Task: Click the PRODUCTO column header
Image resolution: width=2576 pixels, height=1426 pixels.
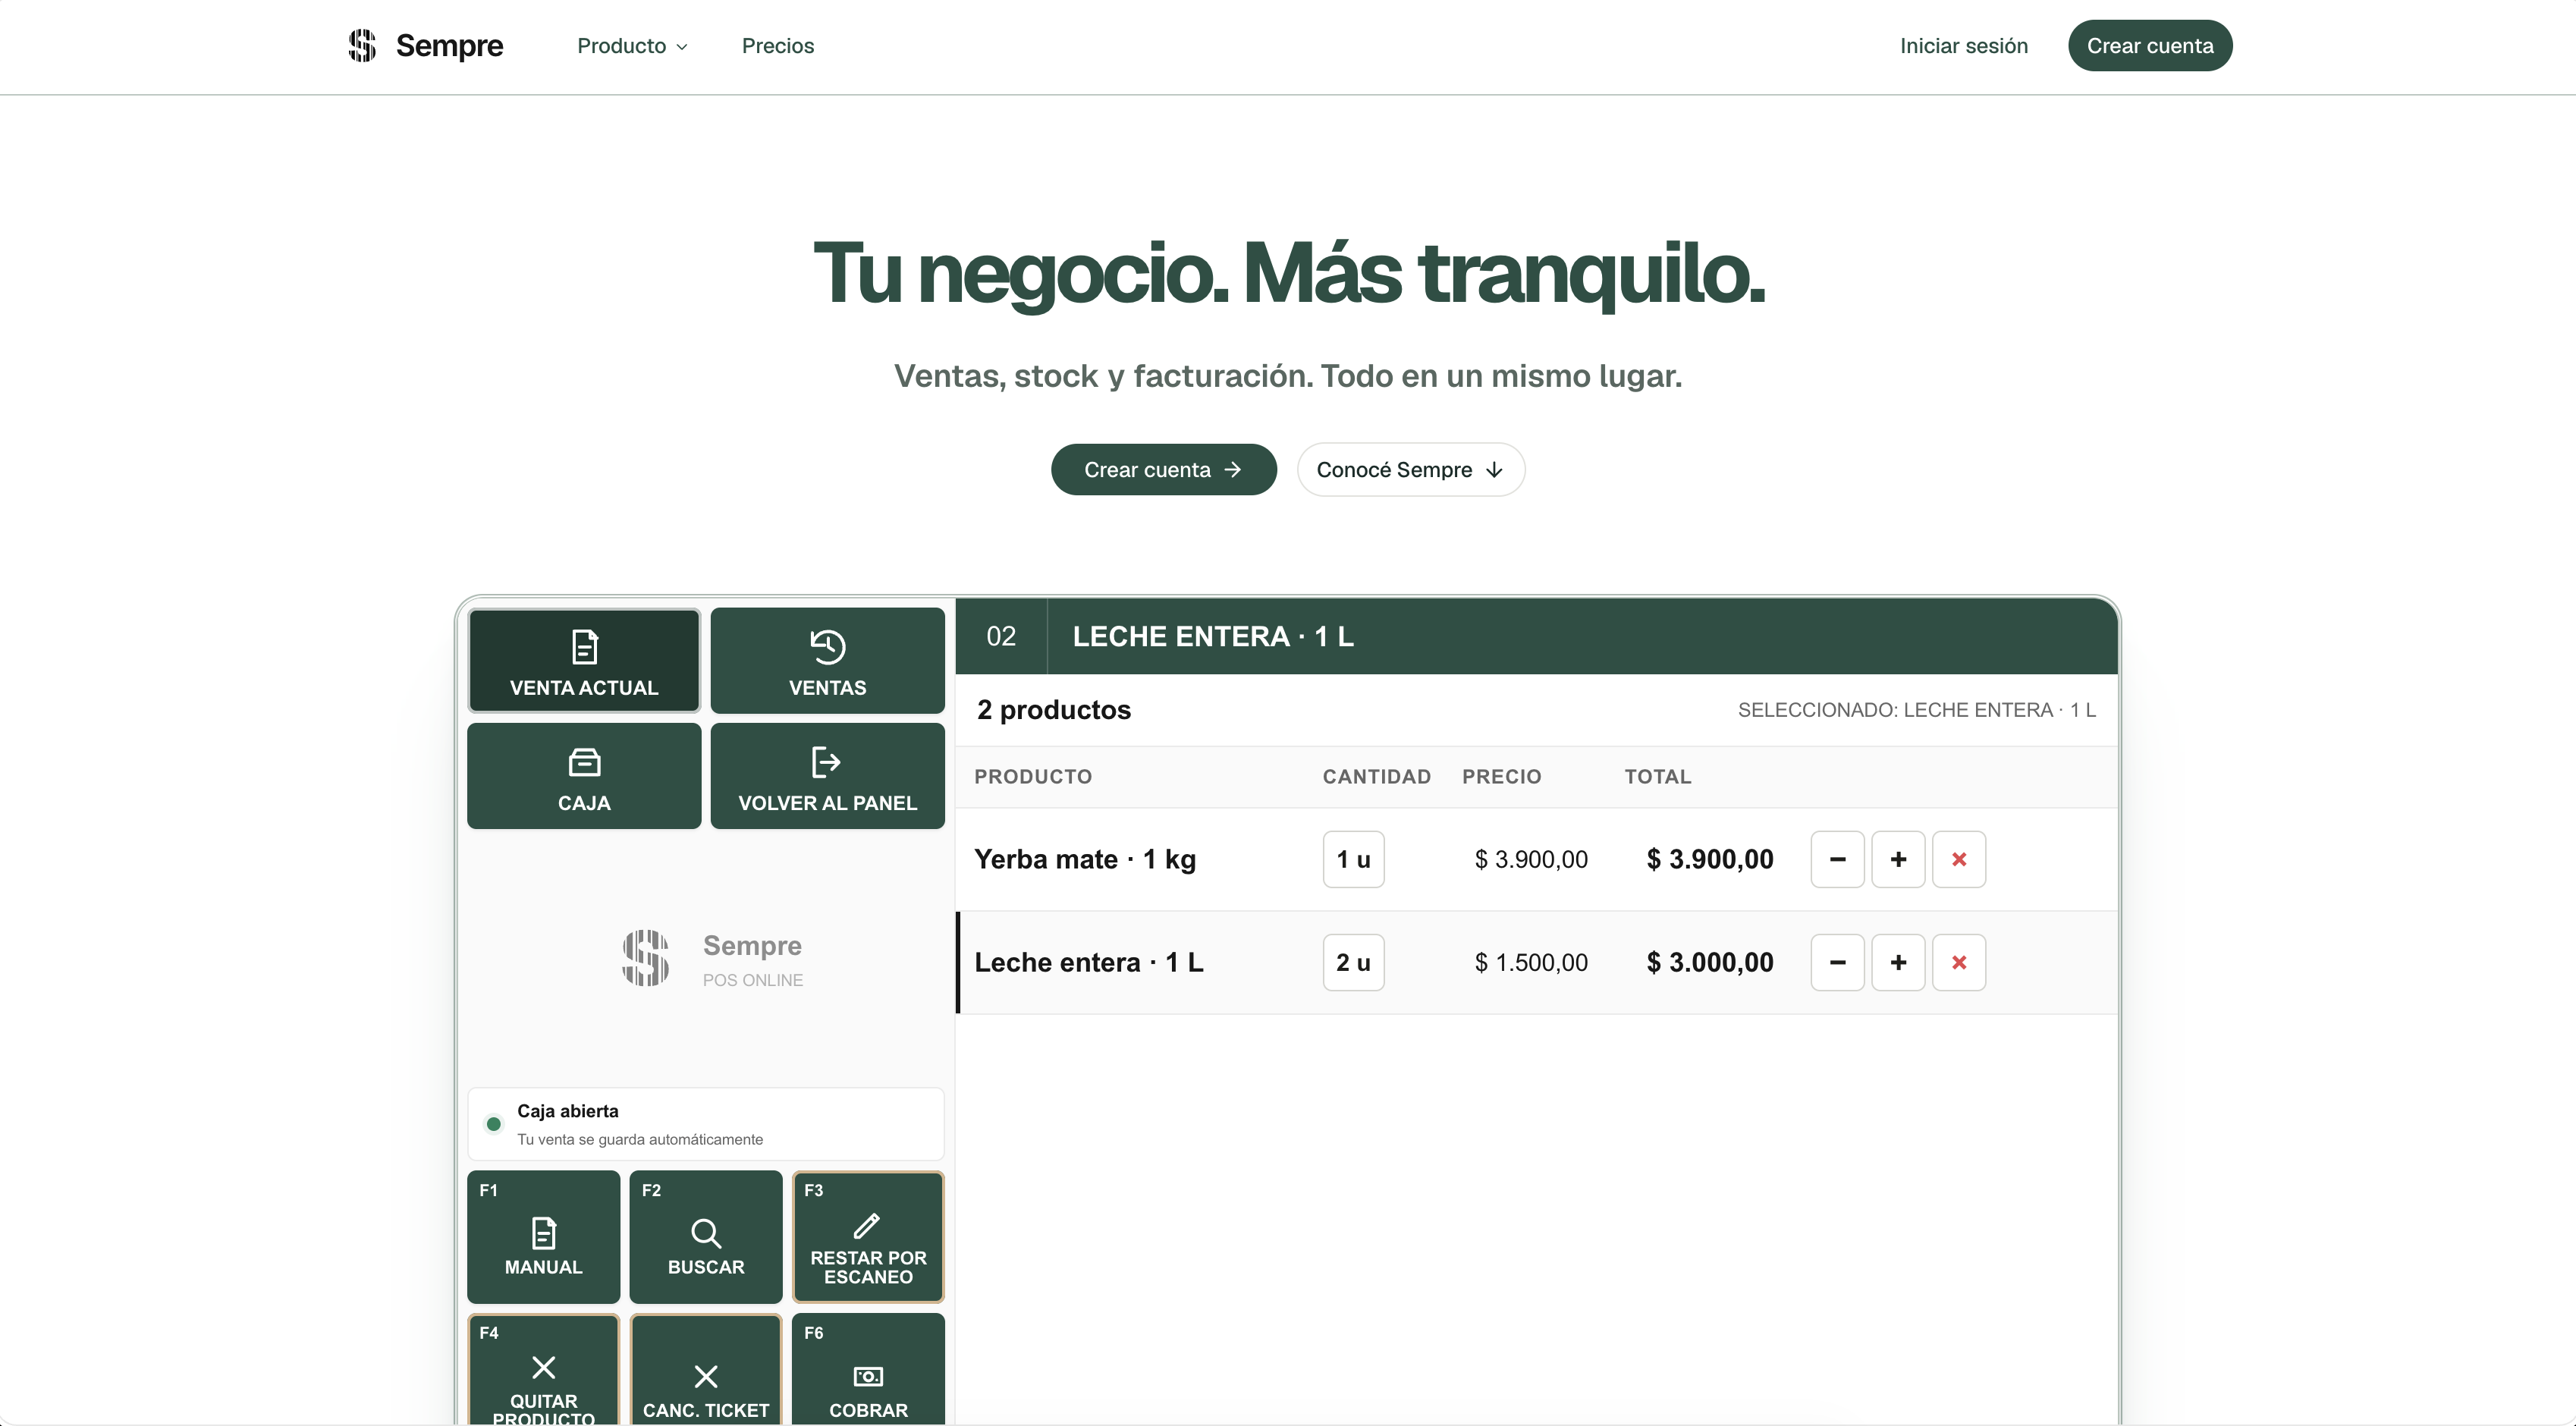Action: click(1033, 776)
